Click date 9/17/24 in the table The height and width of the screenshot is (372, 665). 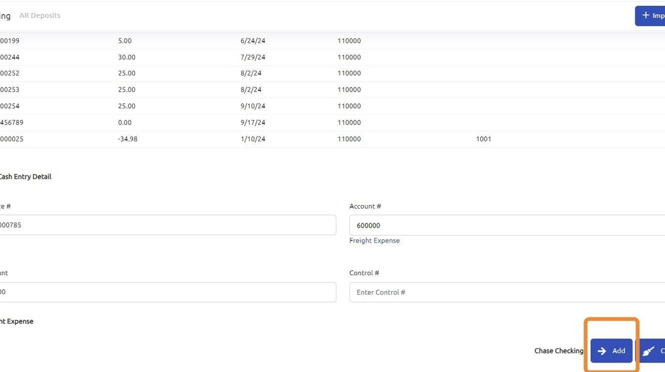coord(253,122)
